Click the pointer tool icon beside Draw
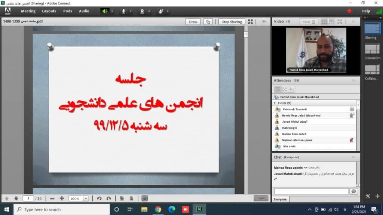The image size is (383, 215). (208, 22)
